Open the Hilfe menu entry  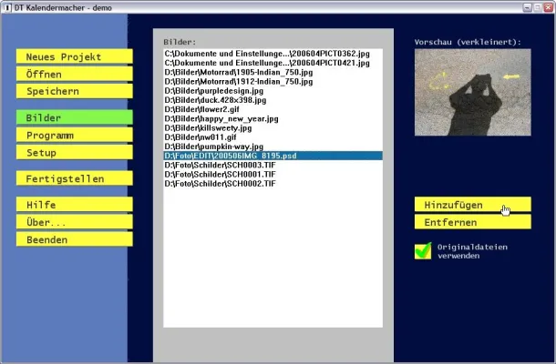[x=74, y=205]
